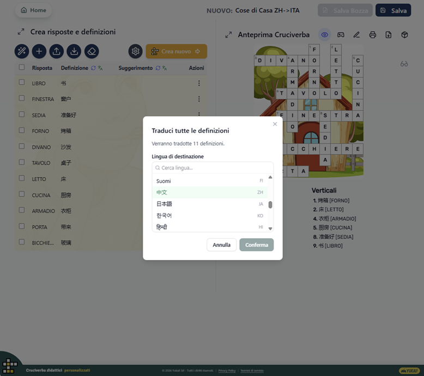Check the FORNO row checkbox
This screenshot has height=376, width=424.
22,130
